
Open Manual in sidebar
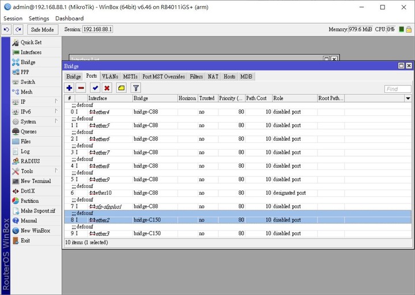pyautogui.click(x=36, y=221)
